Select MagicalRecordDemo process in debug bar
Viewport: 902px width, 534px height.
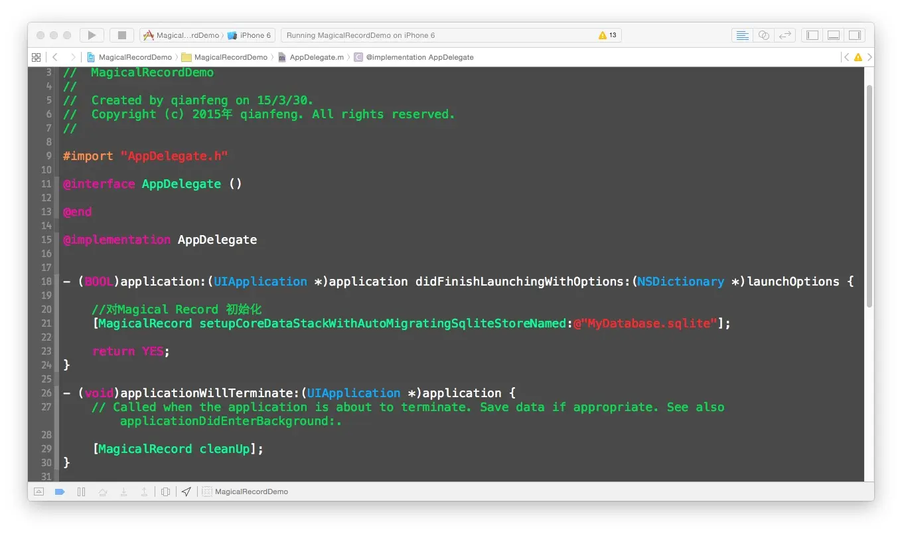pyautogui.click(x=245, y=491)
